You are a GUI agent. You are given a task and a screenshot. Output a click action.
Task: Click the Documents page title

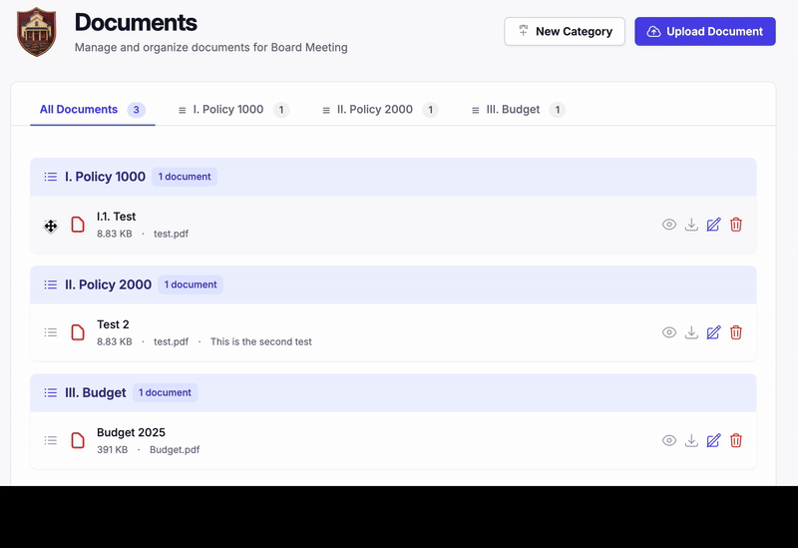[136, 23]
